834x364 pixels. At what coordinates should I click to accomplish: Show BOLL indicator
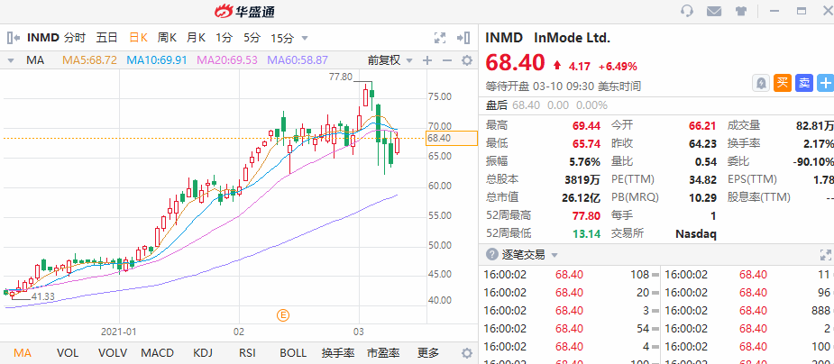click(293, 353)
